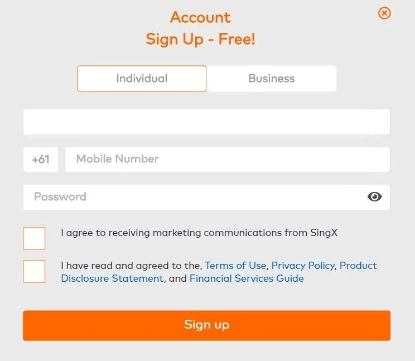Close the Account Sign Up dialog

pyautogui.click(x=384, y=13)
